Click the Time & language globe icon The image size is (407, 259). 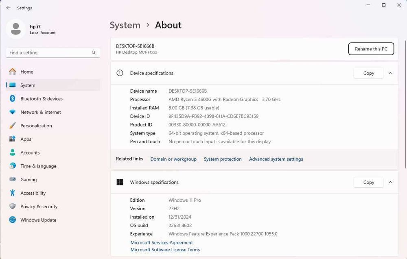pos(13,166)
